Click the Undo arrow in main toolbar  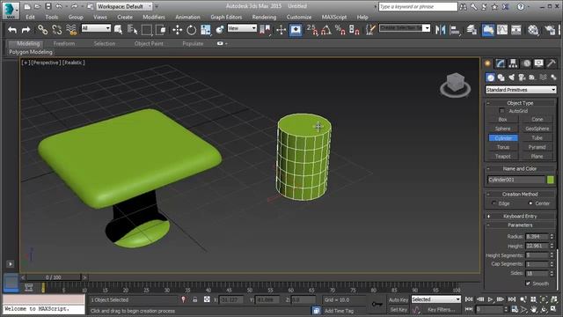12,30
